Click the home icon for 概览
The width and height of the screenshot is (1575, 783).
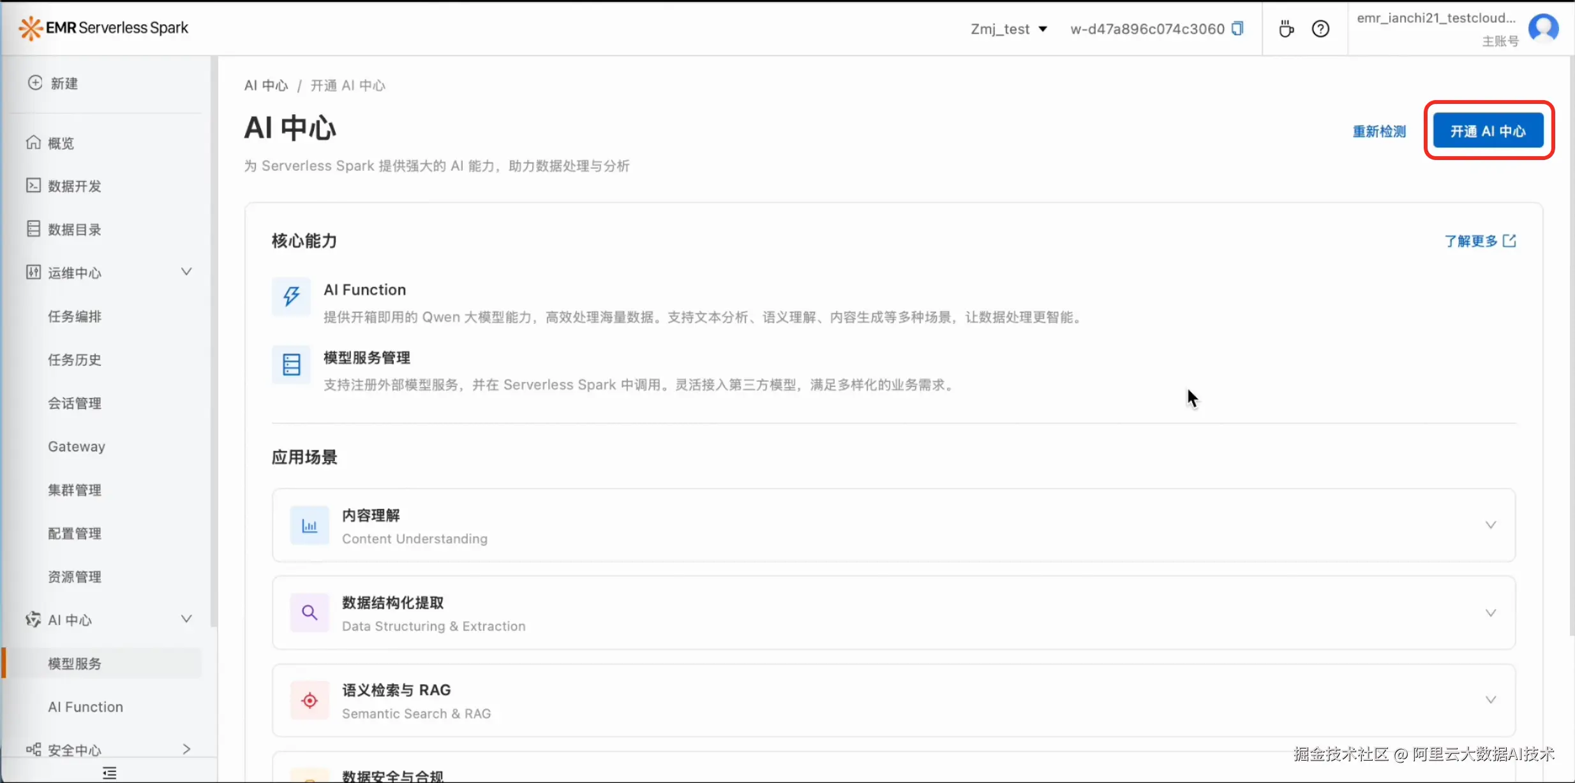coord(33,142)
